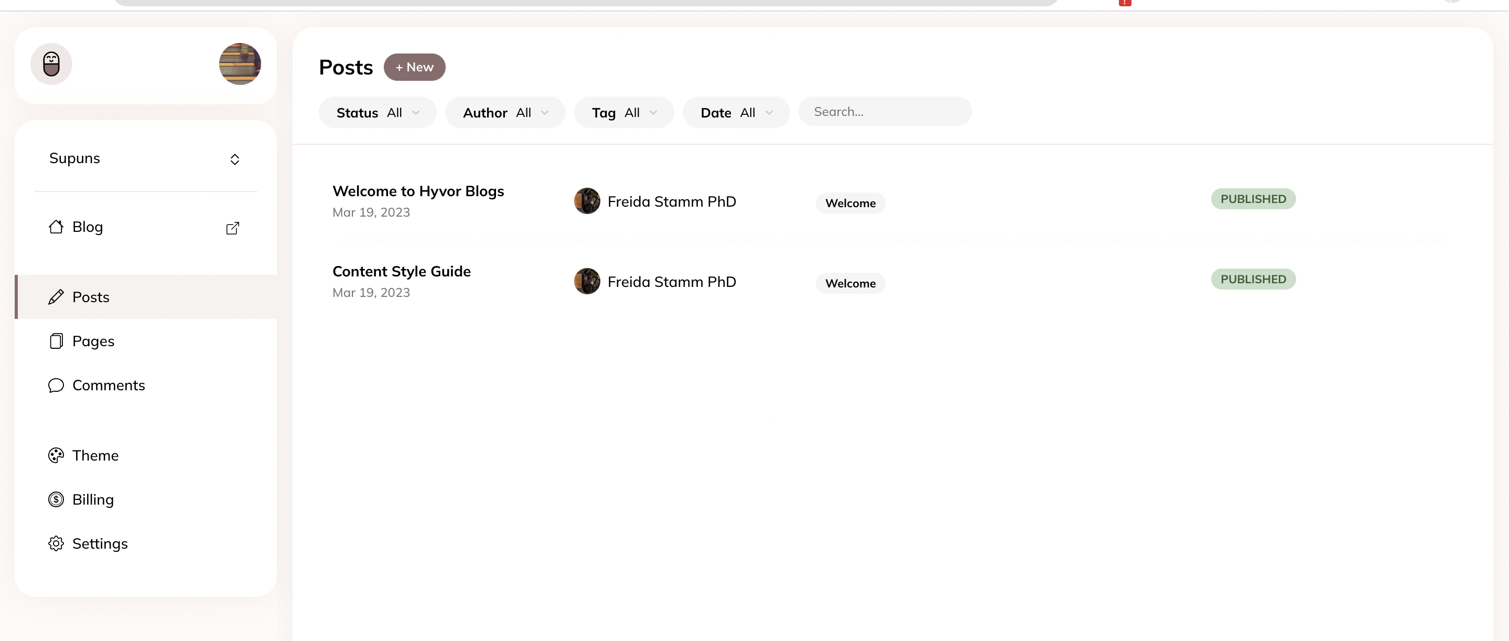Click the Posts pencil icon
Image resolution: width=1509 pixels, height=641 pixels.
(x=56, y=297)
